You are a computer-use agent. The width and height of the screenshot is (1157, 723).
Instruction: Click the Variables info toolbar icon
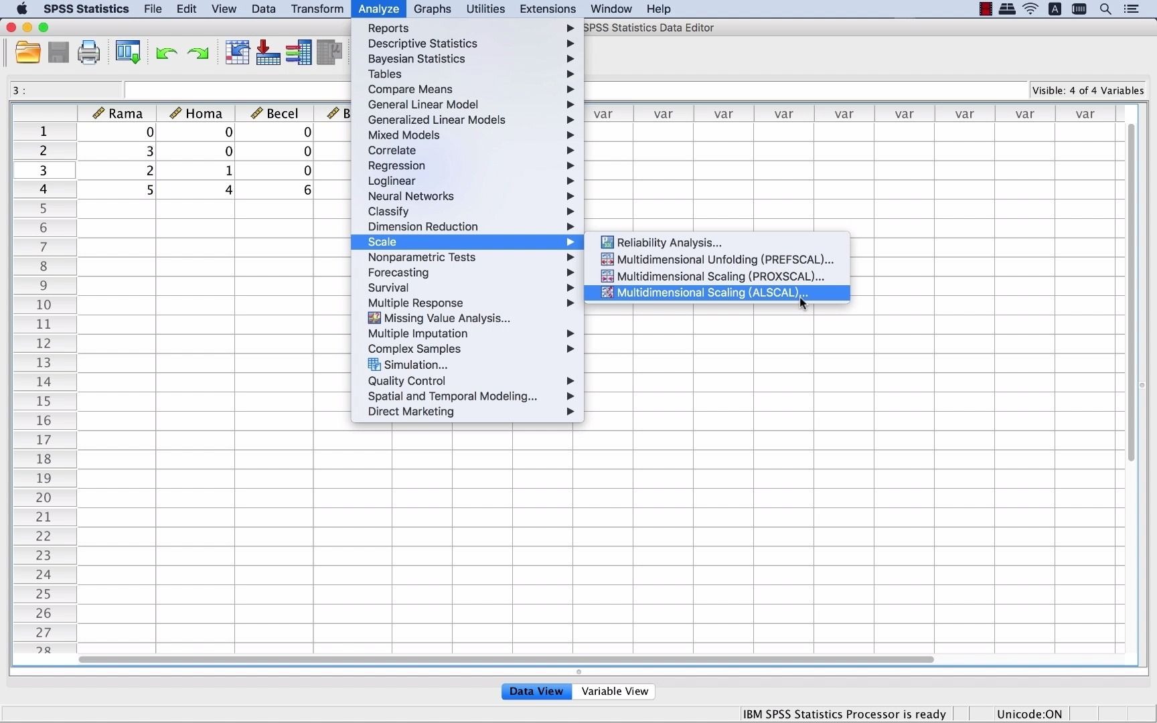pyautogui.click(x=299, y=52)
